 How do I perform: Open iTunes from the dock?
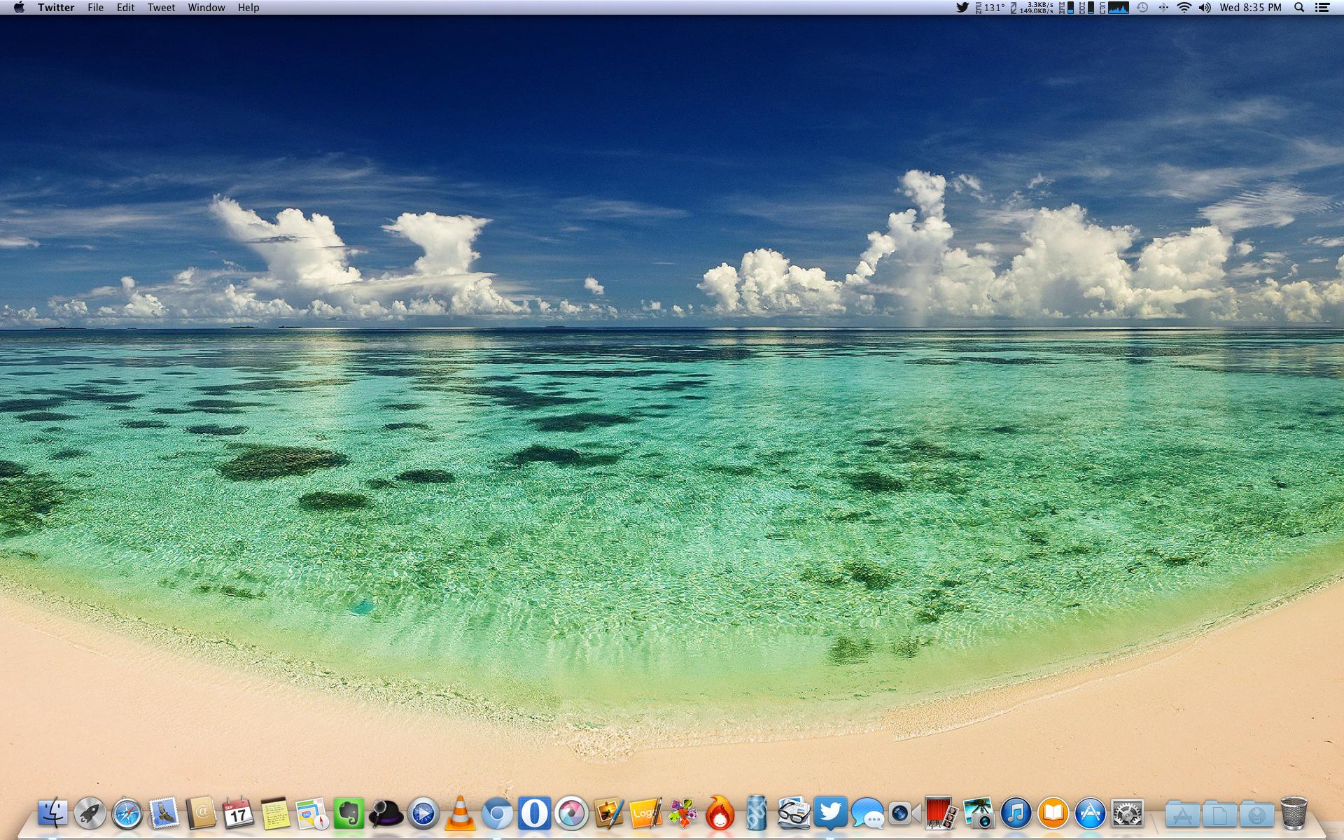point(1016,813)
